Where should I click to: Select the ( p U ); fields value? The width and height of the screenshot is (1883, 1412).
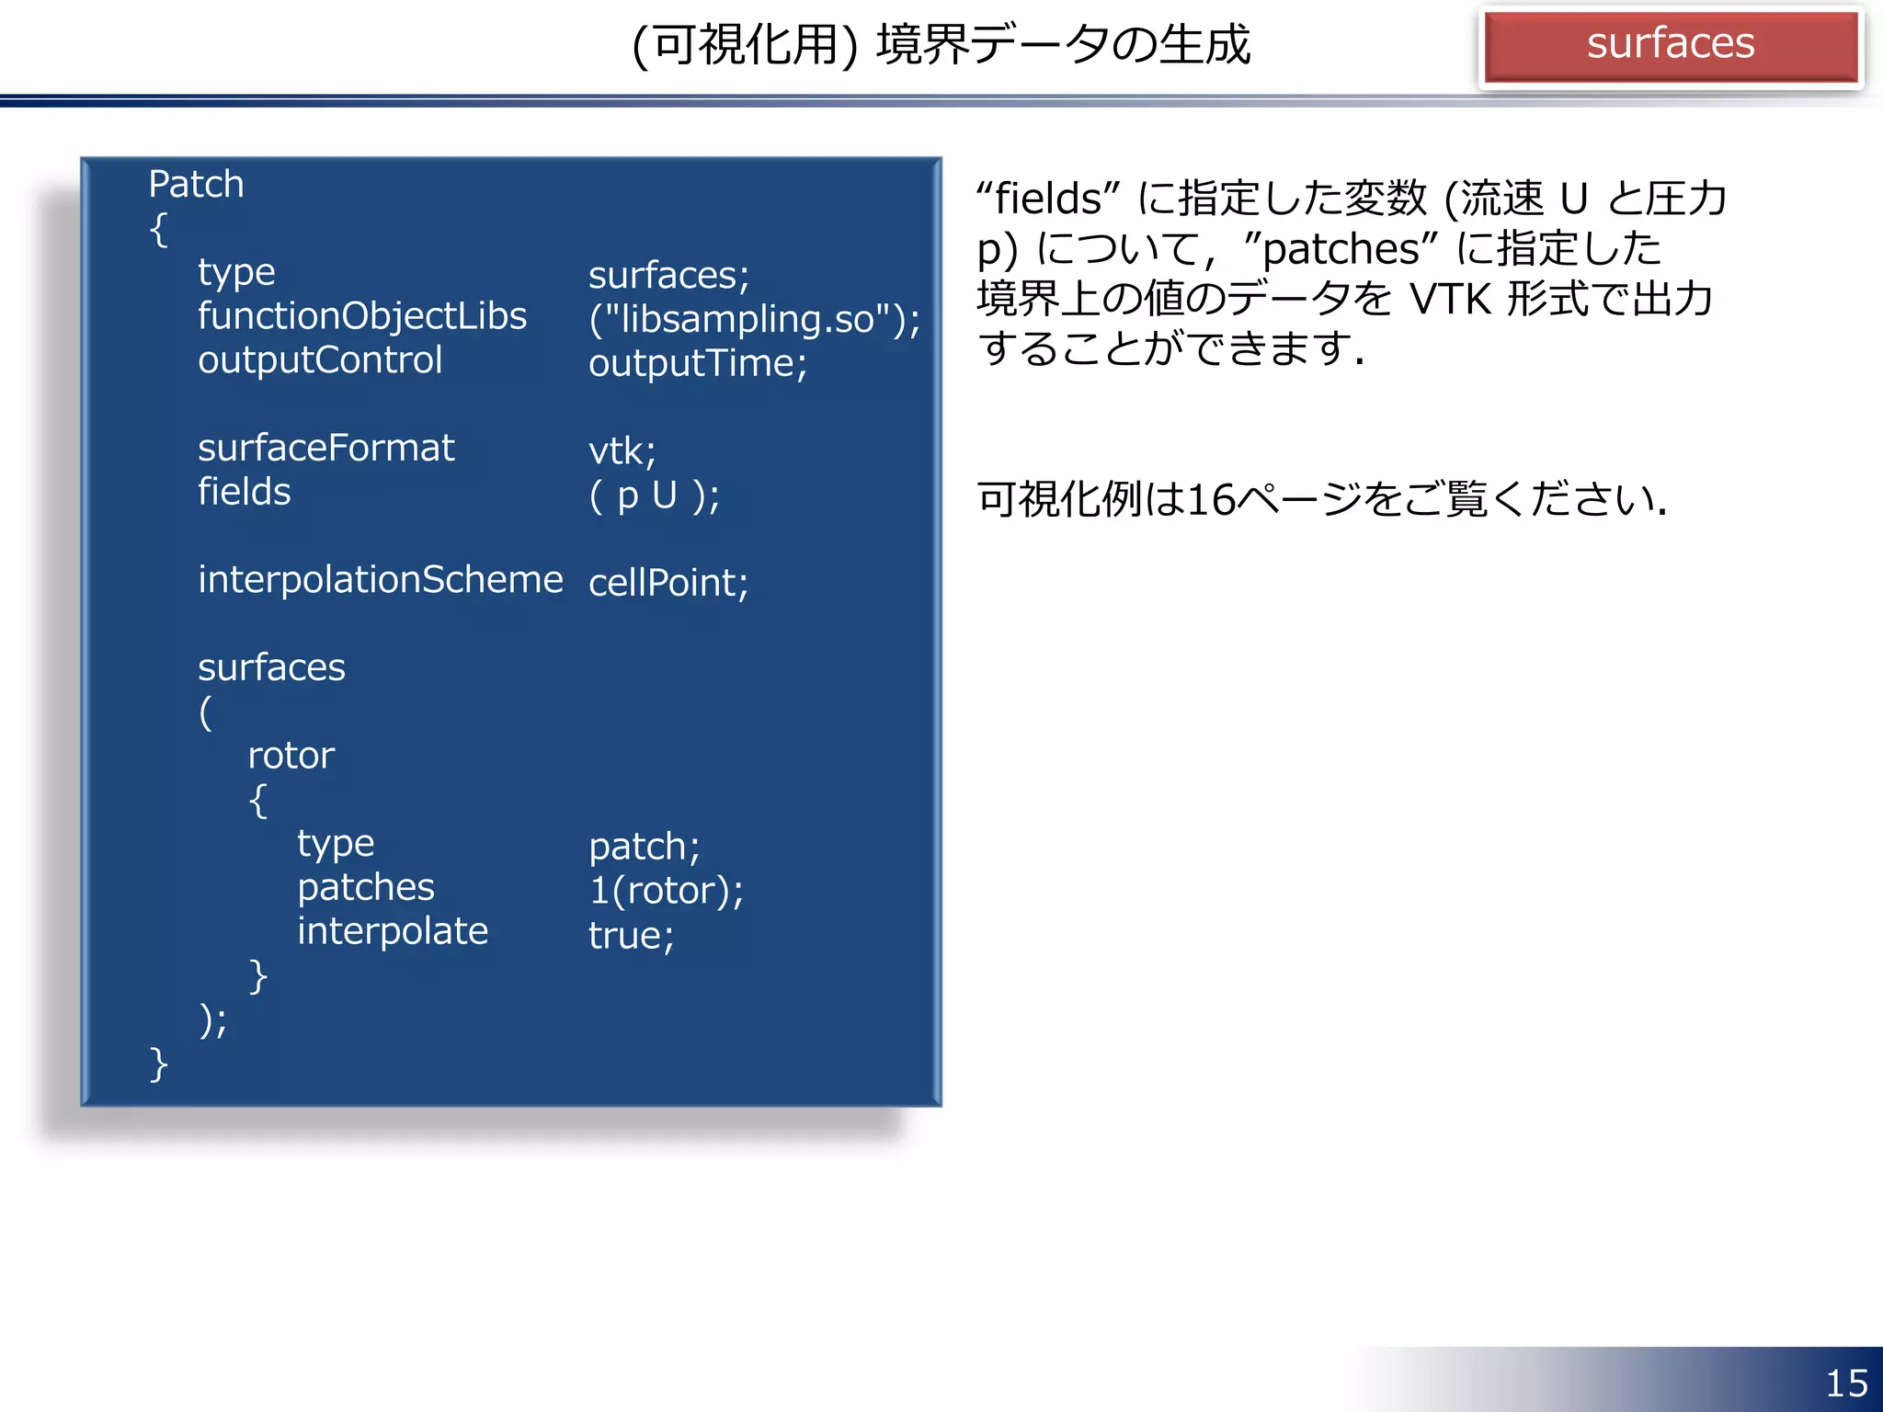point(654,495)
